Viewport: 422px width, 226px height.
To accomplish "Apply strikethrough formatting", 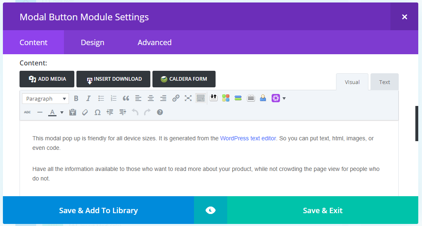I will click(27, 112).
